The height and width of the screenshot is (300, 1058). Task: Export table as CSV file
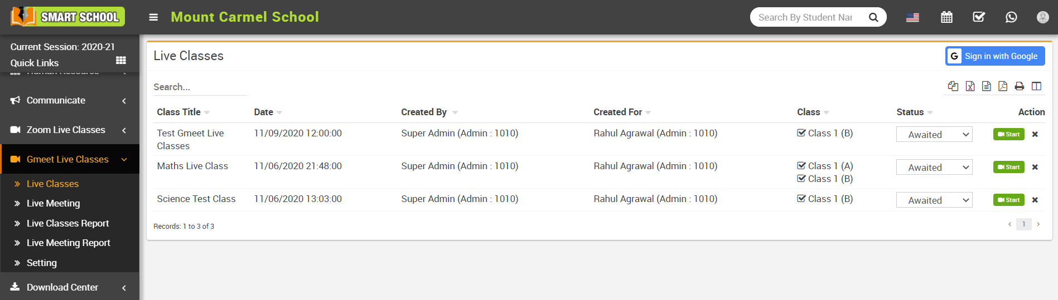[987, 86]
